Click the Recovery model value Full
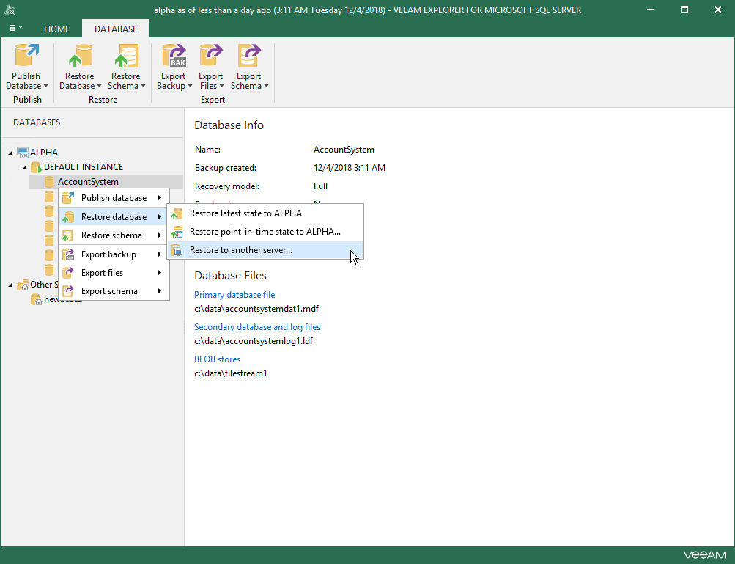The image size is (735, 564). click(320, 186)
